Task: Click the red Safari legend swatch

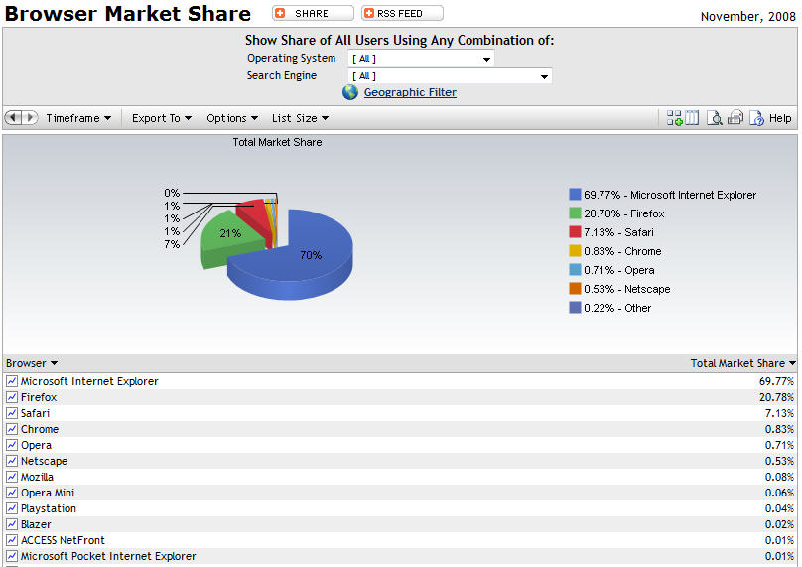Action: [x=575, y=232]
